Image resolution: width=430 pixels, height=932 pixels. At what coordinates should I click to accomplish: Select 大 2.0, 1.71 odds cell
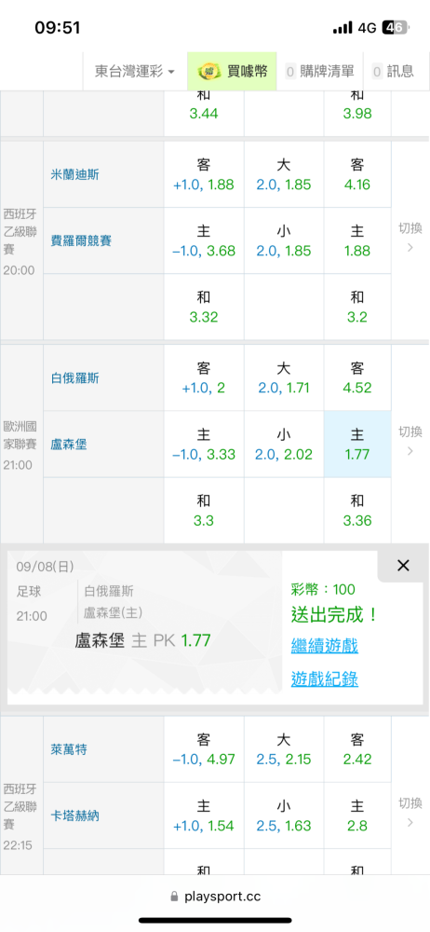284,377
